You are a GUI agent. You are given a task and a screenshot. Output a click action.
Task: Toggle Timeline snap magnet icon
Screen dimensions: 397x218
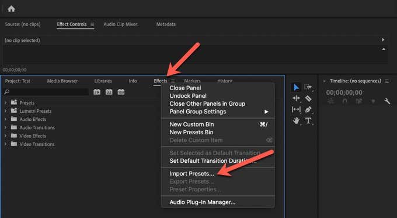[x=345, y=101]
